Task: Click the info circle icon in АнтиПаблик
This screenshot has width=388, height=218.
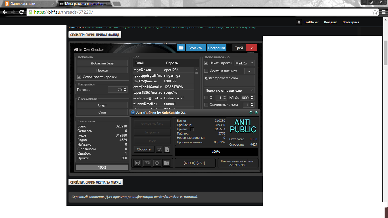Action: [x=157, y=163]
